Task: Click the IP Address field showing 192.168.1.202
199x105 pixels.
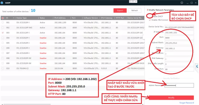Action: 179,32
